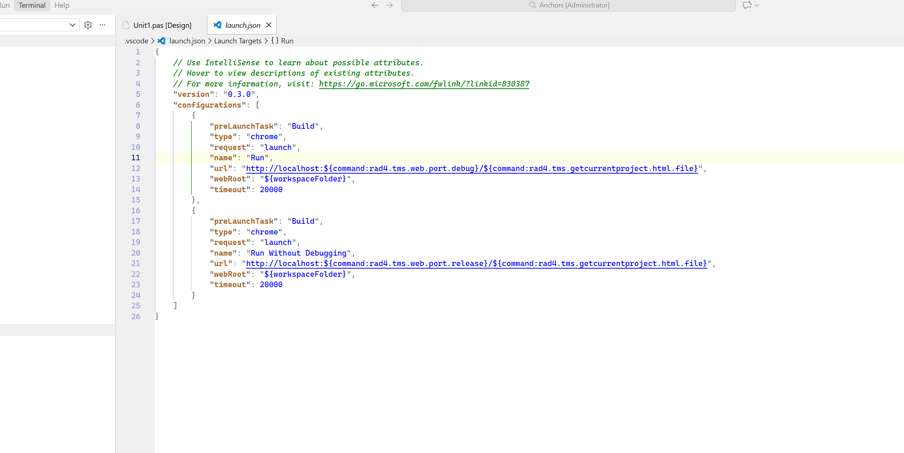Open the Terminal menu
Screen dimensions: 904x453
click(32, 5)
